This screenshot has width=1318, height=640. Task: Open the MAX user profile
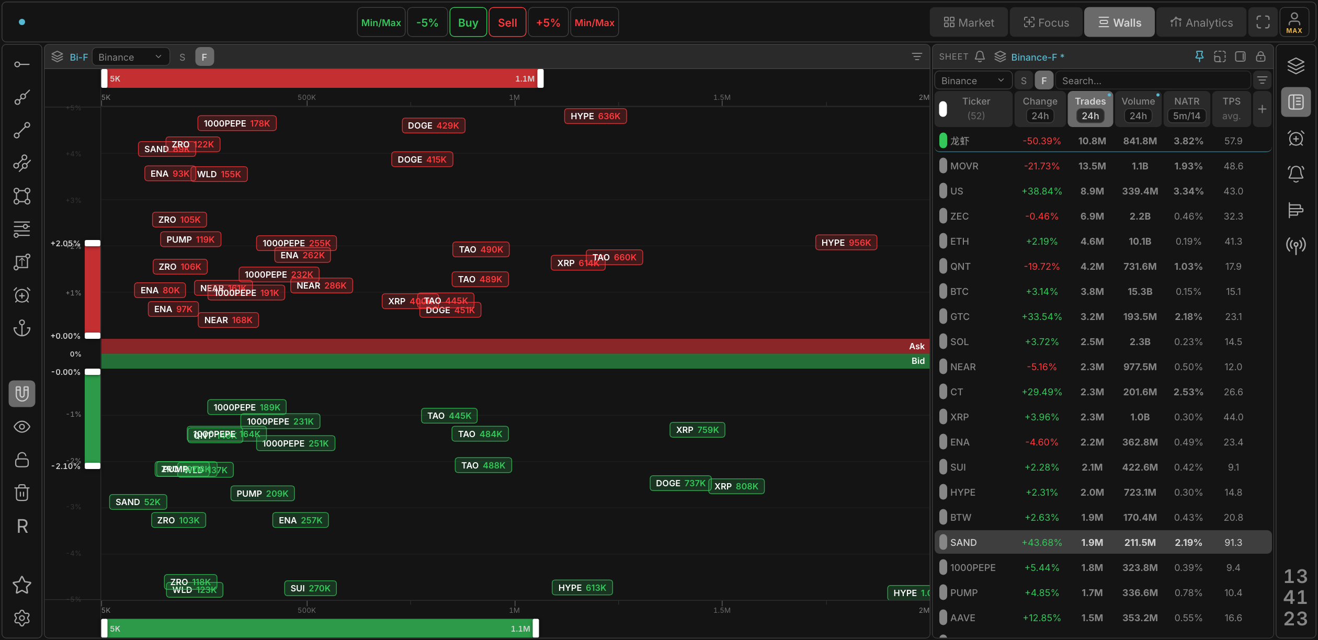coord(1294,22)
